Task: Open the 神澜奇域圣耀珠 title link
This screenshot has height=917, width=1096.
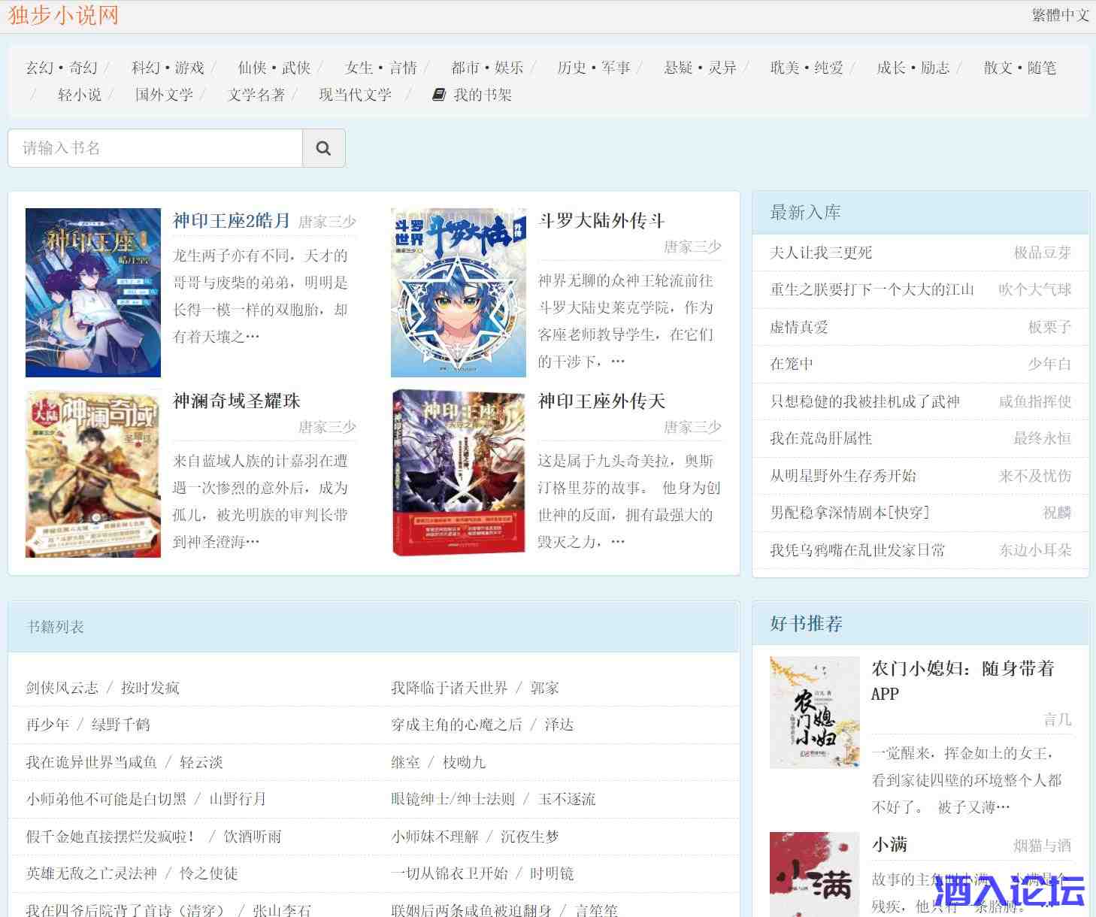Action: pyautogui.click(x=237, y=401)
